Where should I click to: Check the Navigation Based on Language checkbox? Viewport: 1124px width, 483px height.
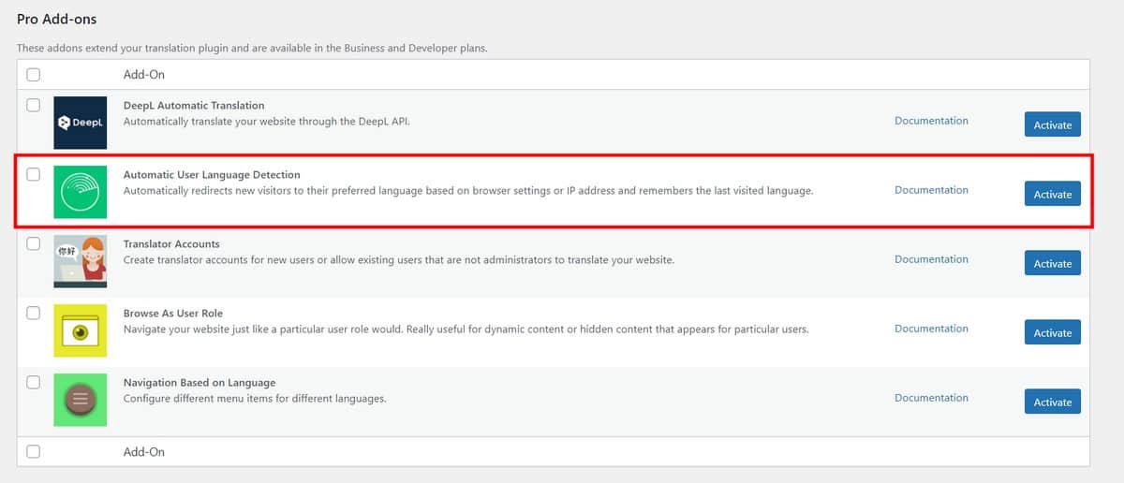34,382
